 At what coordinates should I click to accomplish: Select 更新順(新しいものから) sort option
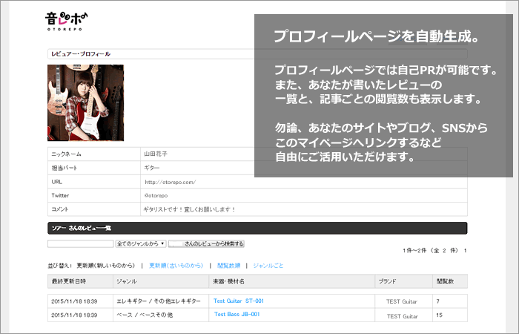point(106,265)
